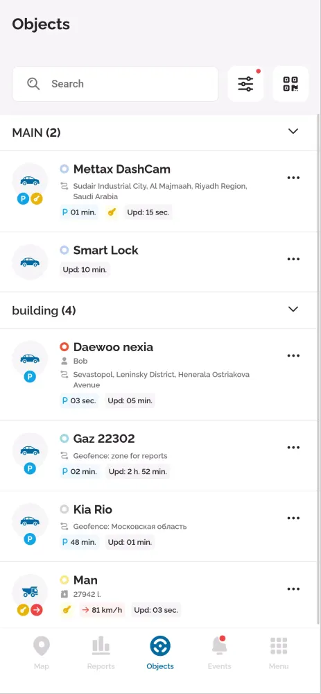Collapse the MAIN group chevron

pyautogui.click(x=293, y=131)
